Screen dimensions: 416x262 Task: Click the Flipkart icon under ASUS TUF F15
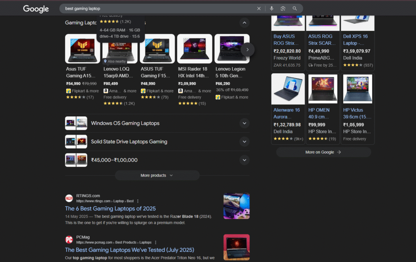[x=143, y=91]
